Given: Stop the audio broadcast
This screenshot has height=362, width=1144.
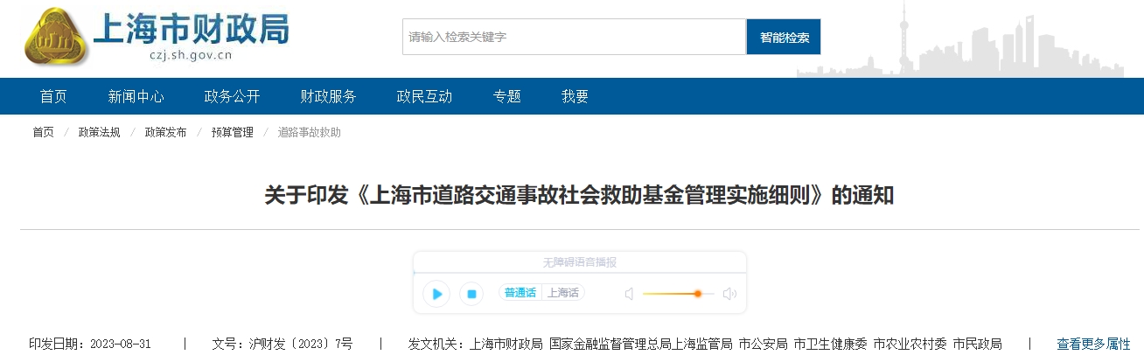Looking at the screenshot, I should [471, 294].
